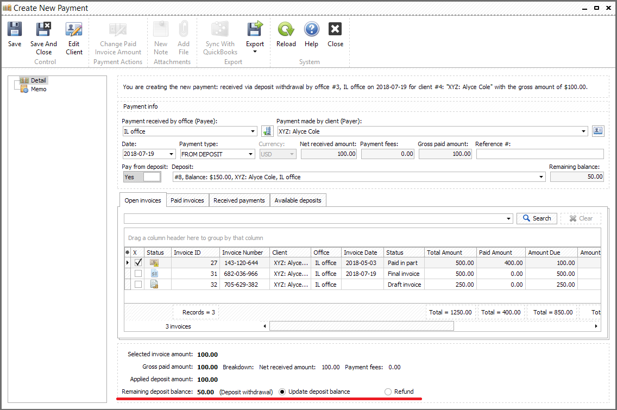The width and height of the screenshot is (617, 410).
Task: Click status icon of invoice 31
Action: 154,274
